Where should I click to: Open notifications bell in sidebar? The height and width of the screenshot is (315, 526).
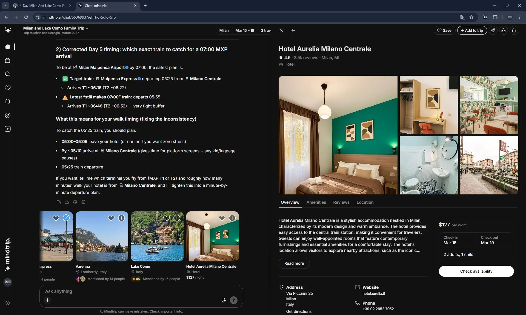8,101
